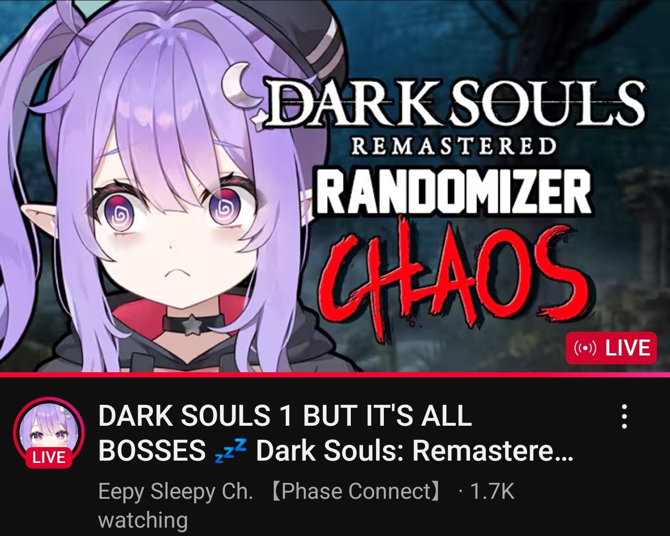
Task: Open the three-dot more options menu
Action: click(624, 416)
